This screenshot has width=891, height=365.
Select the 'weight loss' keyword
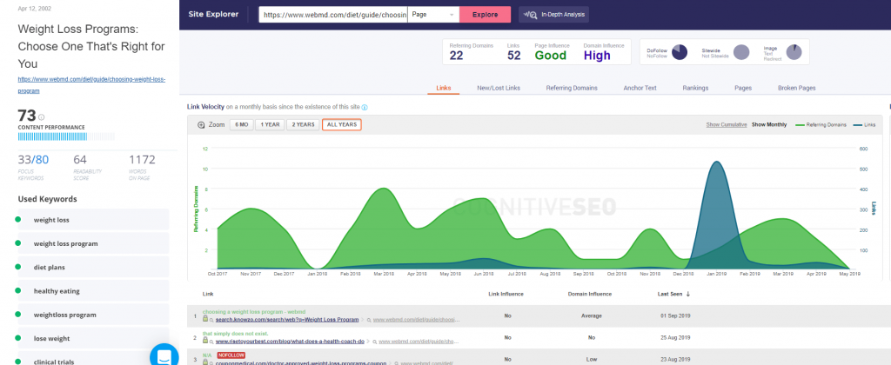[93, 220]
